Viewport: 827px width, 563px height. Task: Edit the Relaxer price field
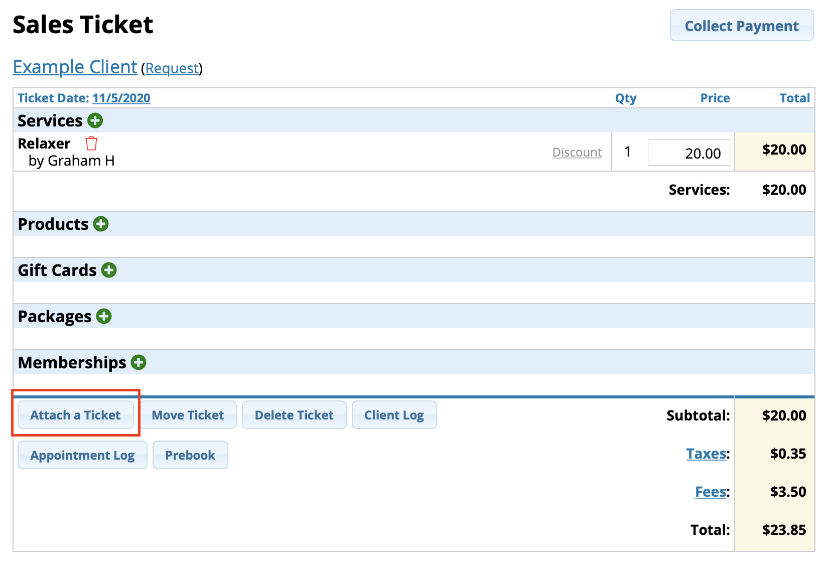pyautogui.click(x=688, y=153)
